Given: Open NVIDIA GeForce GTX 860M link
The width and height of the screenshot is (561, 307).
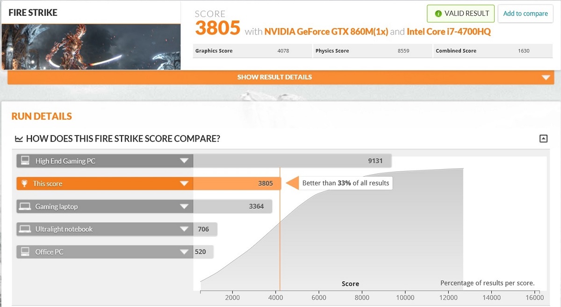Looking at the screenshot, I should pyautogui.click(x=326, y=32).
